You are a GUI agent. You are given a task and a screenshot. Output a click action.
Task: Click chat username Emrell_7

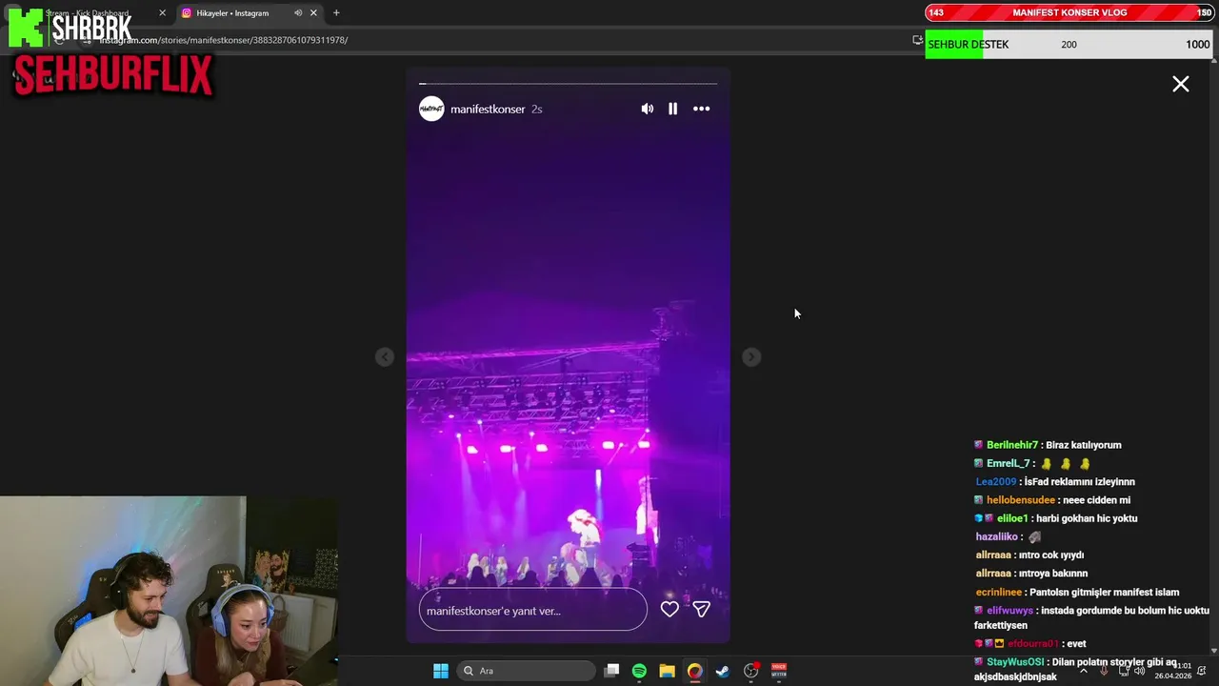coord(1008,463)
